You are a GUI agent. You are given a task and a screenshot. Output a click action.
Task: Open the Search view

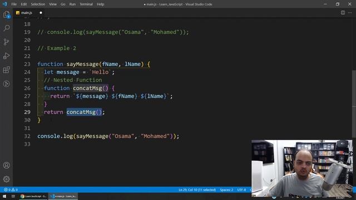[x=6, y=28]
